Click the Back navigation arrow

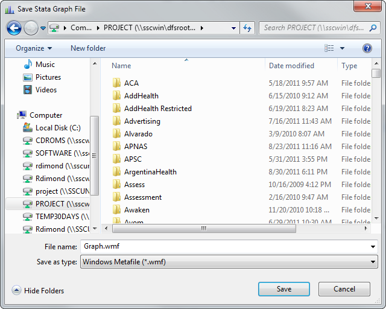pyautogui.click(x=14, y=28)
